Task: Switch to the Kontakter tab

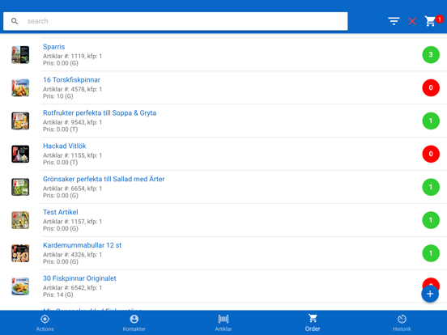Action: pos(134,323)
